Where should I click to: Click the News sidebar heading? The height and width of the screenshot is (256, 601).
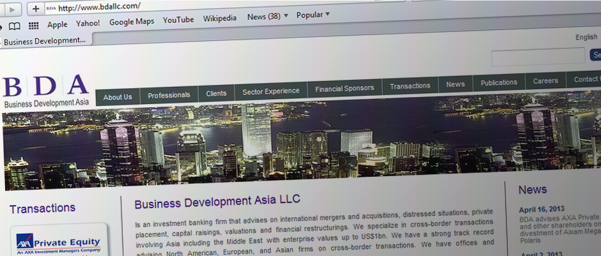coord(533,189)
